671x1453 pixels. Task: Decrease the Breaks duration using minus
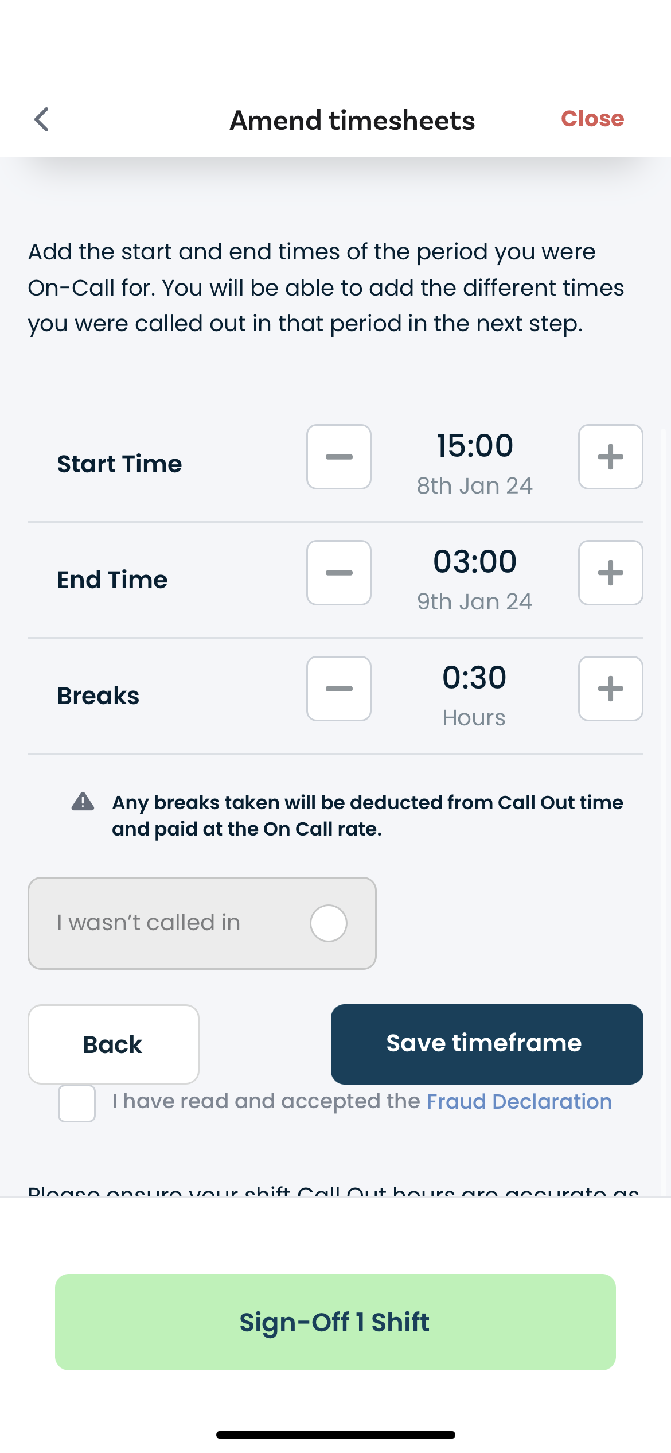coord(338,689)
